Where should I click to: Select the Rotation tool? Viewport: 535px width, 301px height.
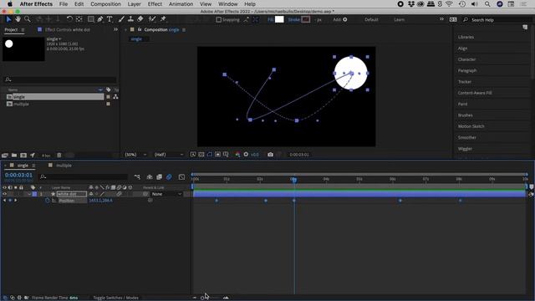tap(69, 19)
